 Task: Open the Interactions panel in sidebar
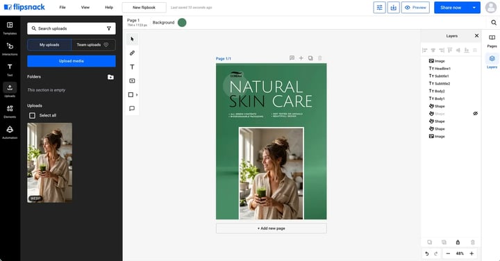[10, 49]
